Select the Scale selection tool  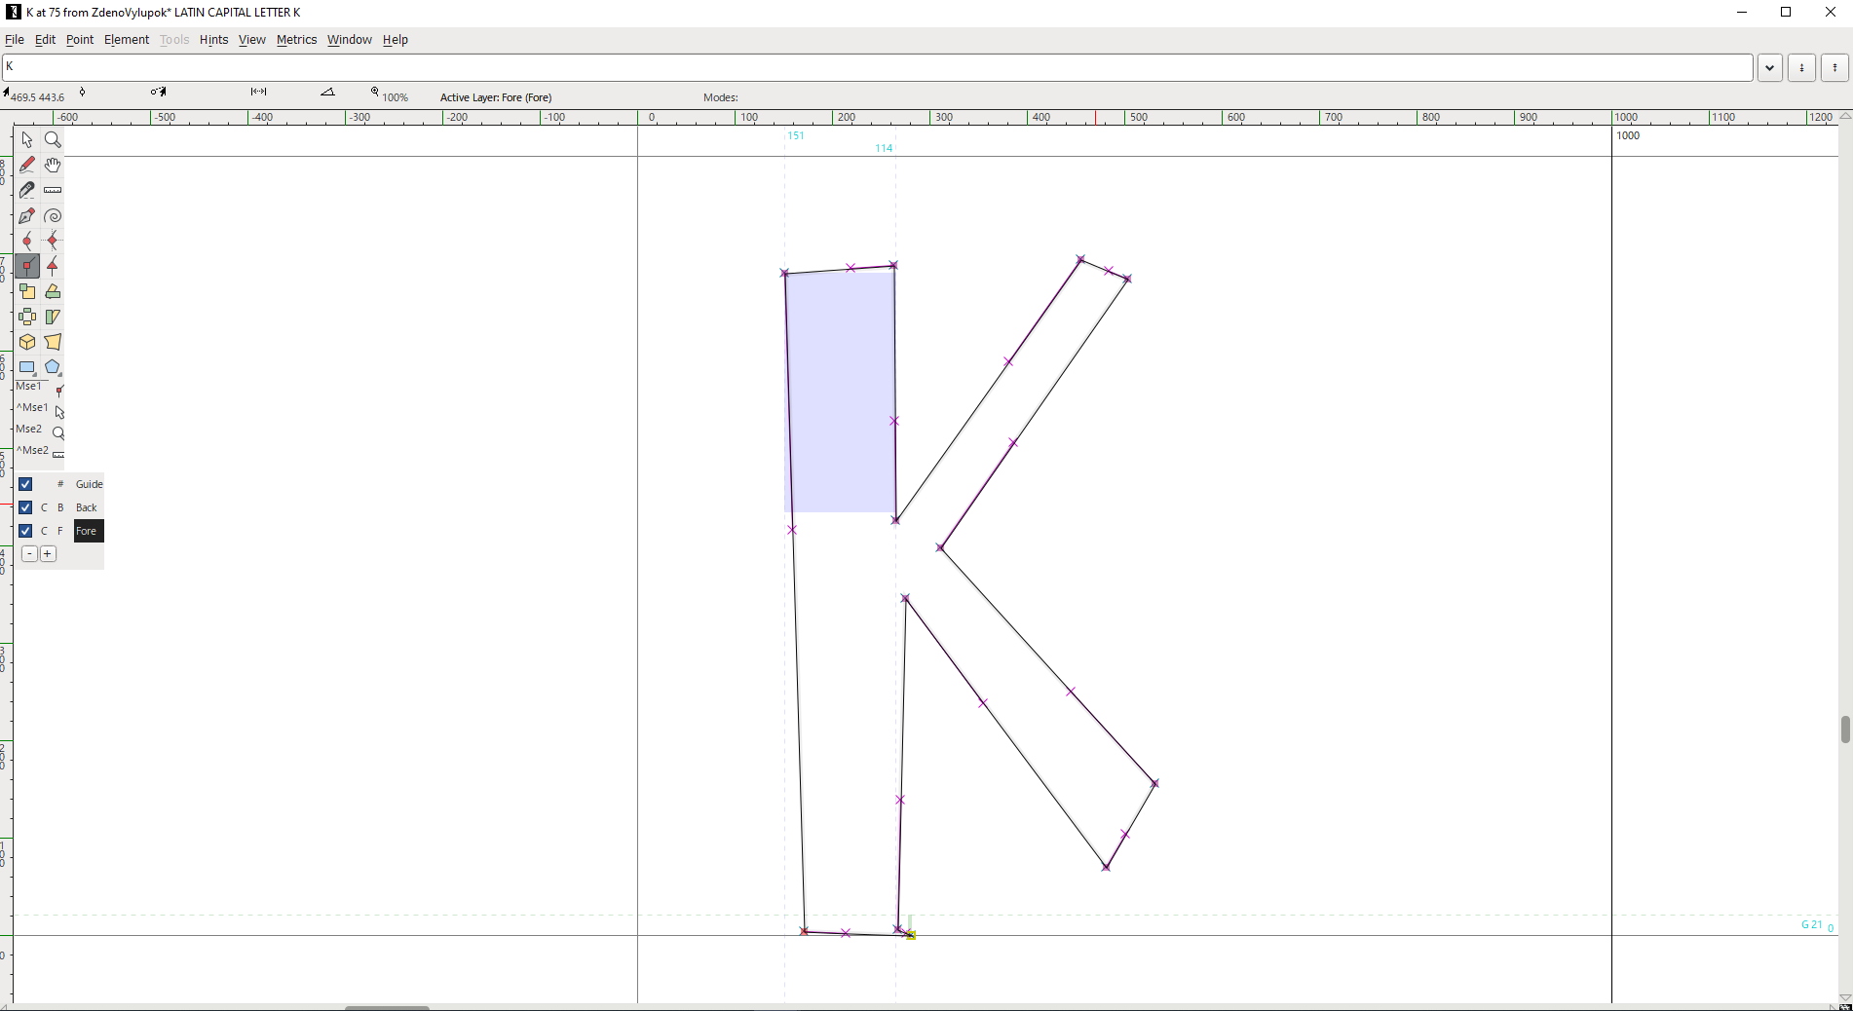(27, 292)
